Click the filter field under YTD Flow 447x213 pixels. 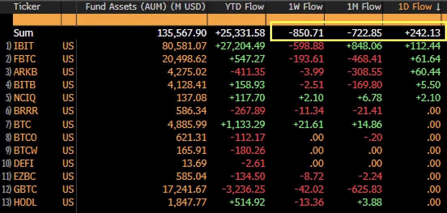237,20
